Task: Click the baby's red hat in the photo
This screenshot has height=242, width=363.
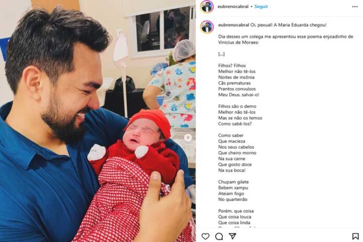Action: 151,122
